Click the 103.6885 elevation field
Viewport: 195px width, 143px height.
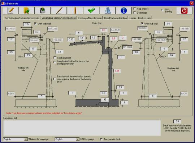click(143, 28)
